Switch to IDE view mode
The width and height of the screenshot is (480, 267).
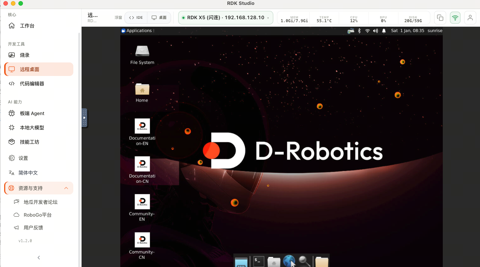(136, 18)
